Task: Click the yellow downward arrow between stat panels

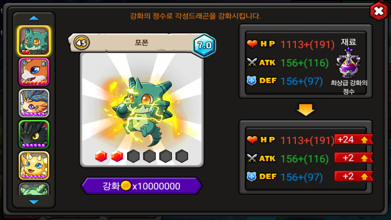Action: pyautogui.click(x=306, y=109)
